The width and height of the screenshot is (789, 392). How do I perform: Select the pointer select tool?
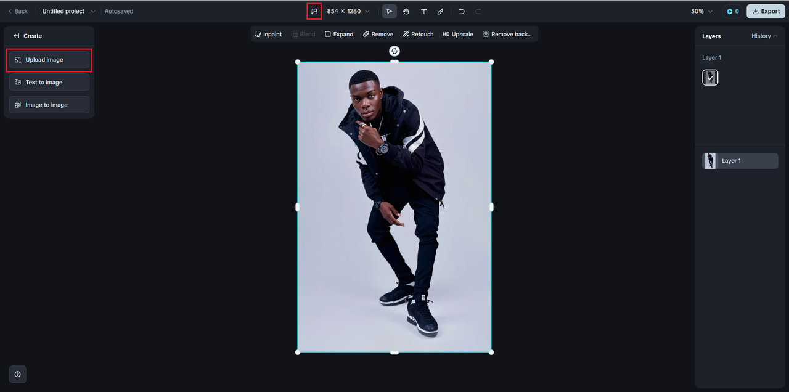389,11
